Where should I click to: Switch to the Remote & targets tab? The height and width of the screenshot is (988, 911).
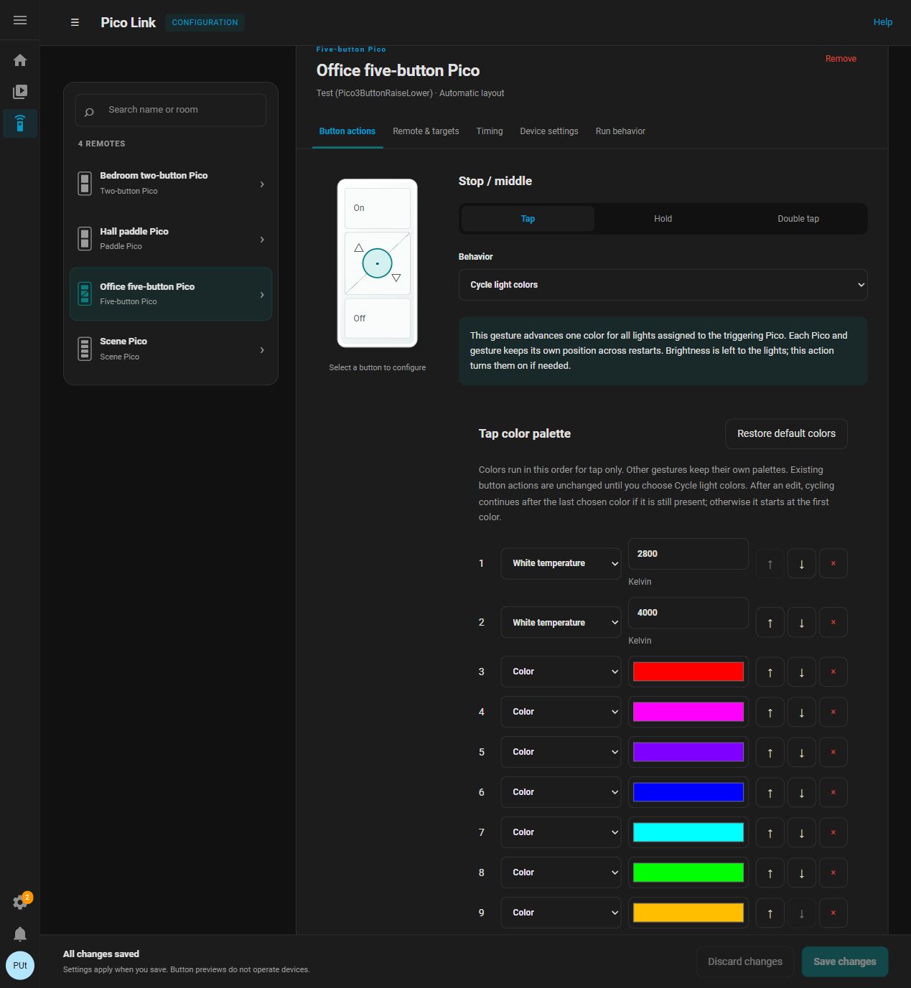(426, 131)
